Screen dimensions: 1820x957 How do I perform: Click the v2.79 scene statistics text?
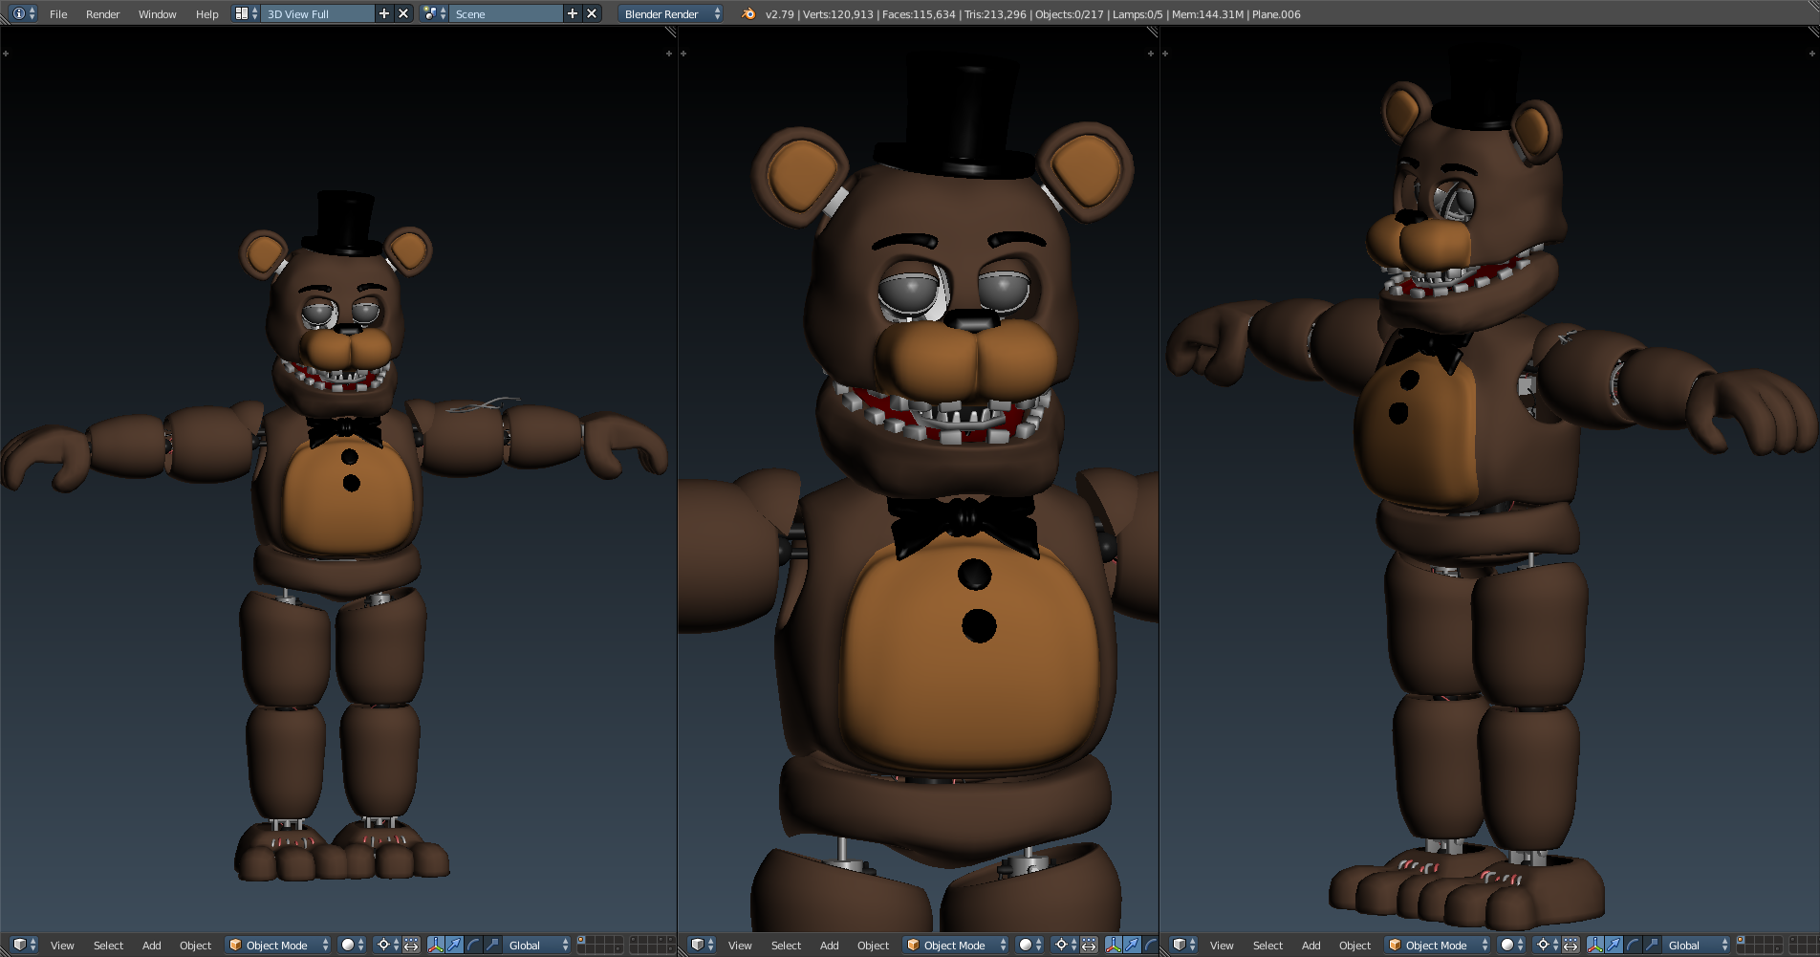[1032, 14]
